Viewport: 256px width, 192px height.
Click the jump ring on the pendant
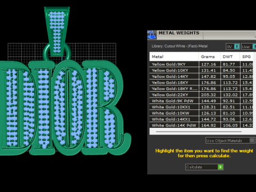click(57, 52)
